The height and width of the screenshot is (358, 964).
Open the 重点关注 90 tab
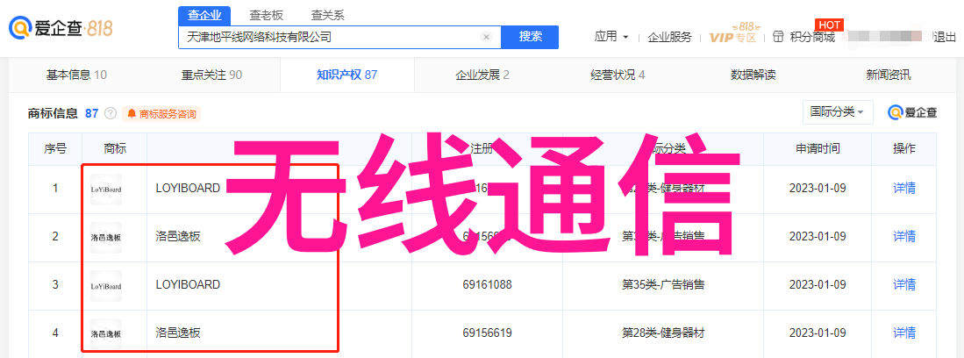211,75
